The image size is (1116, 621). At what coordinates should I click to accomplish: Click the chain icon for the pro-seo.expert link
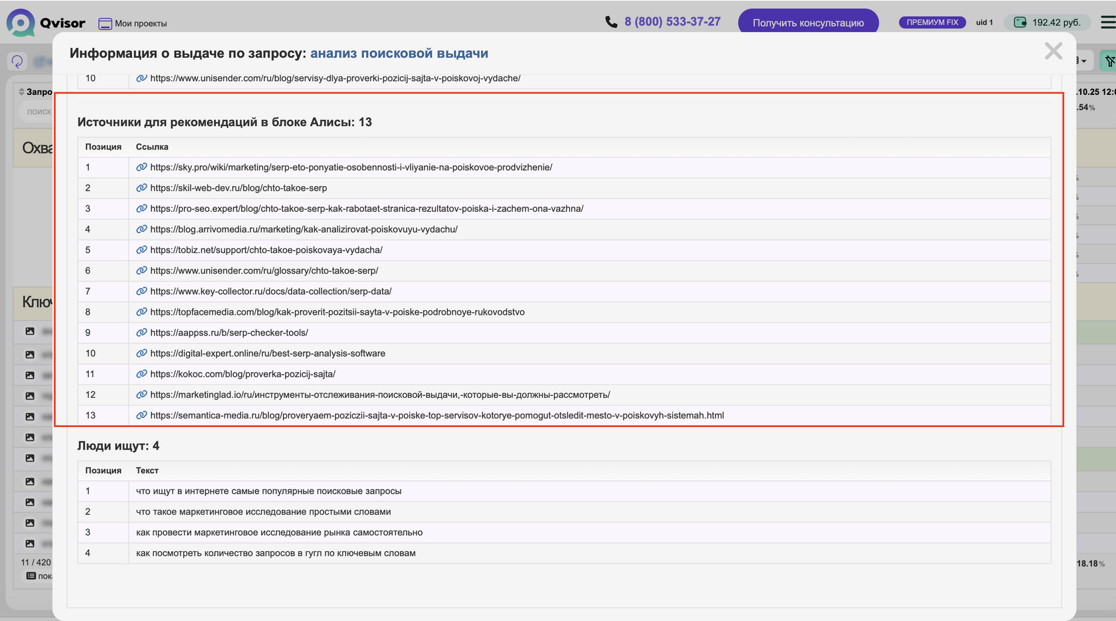coord(141,209)
